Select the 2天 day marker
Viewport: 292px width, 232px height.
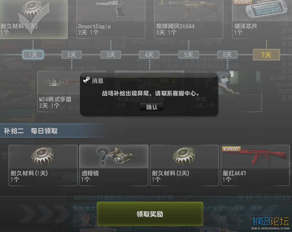[x=72, y=55]
